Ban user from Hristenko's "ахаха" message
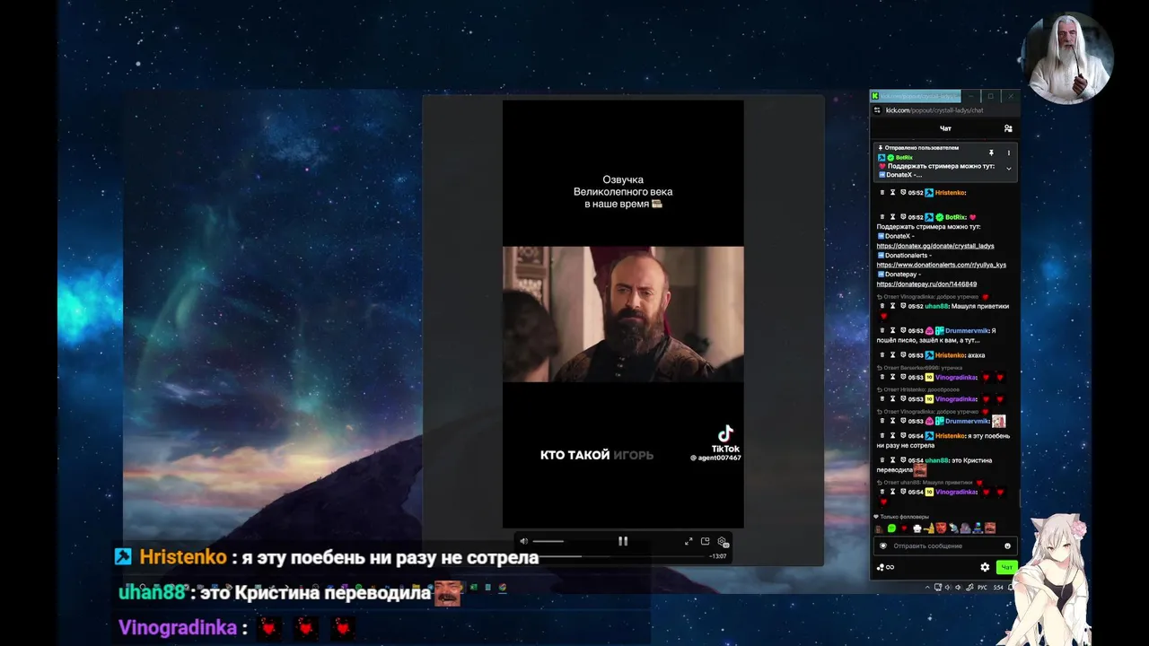 click(x=902, y=355)
